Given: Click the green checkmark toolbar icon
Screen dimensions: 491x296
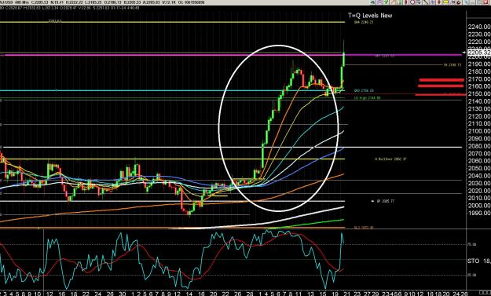Looking at the screenshot, I should [x=386, y=2].
